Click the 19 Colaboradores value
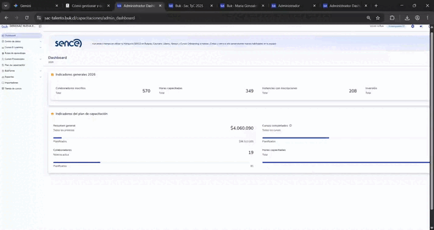434x230 pixels. (251, 153)
